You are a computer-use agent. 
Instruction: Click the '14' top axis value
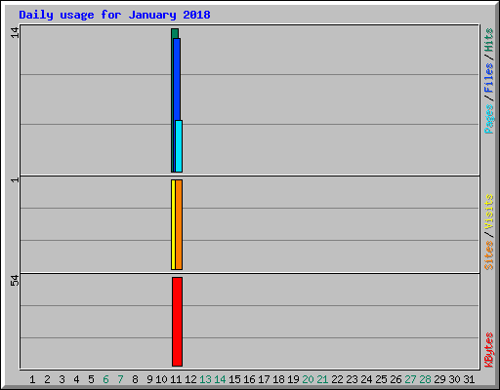[x=15, y=33]
